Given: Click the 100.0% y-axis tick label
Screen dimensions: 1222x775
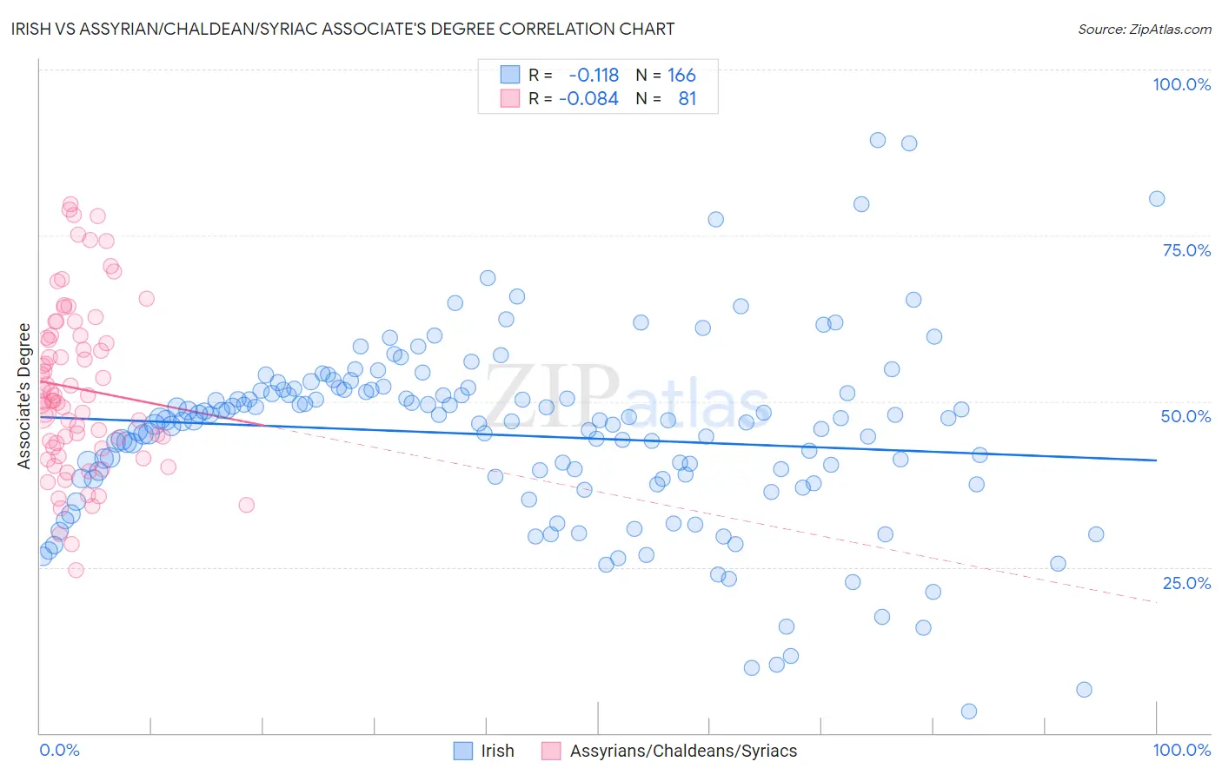Looking at the screenshot, I should point(1181,84).
